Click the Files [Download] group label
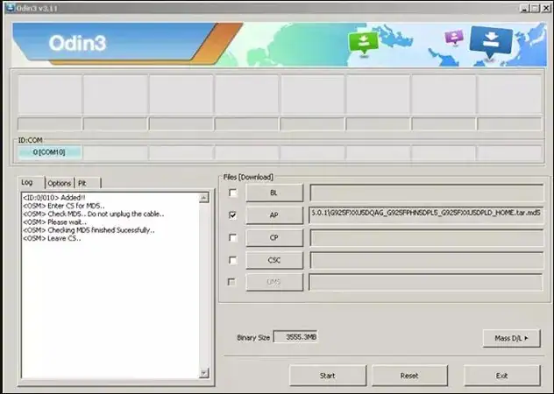The width and height of the screenshot is (554, 394). pyautogui.click(x=248, y=177)
